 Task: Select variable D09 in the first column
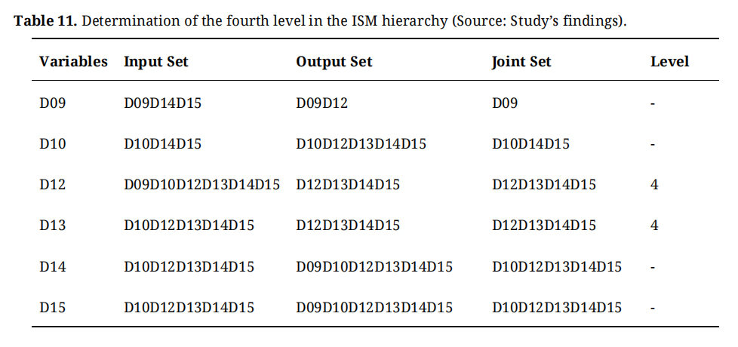pos(53,103)
